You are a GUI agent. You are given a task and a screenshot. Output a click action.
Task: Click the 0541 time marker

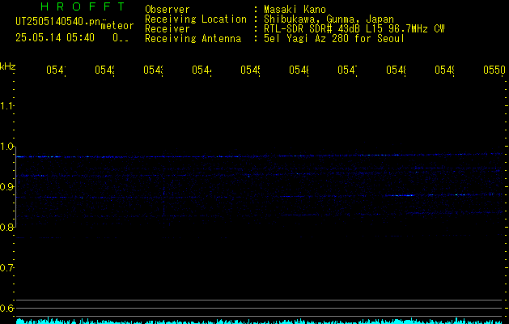[x=56, y=70]
